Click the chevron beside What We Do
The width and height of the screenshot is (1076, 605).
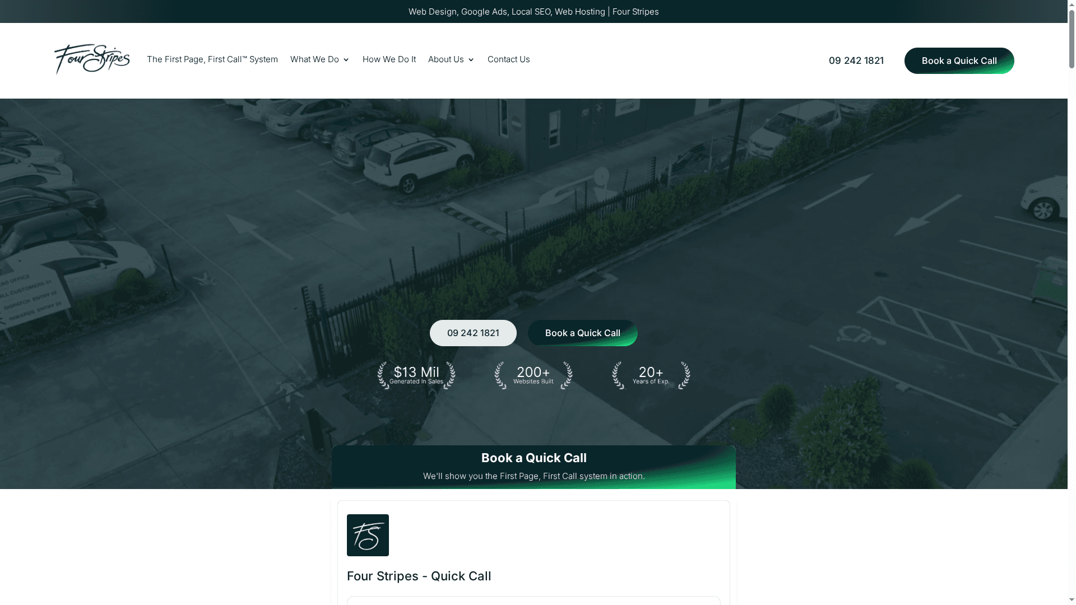346,60
